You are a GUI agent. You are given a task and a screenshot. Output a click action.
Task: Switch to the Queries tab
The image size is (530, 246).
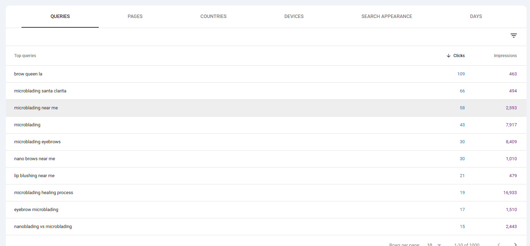coord(60,16)
